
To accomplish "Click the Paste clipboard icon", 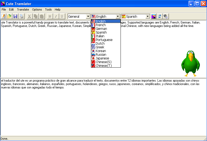I will coord(42,16).
